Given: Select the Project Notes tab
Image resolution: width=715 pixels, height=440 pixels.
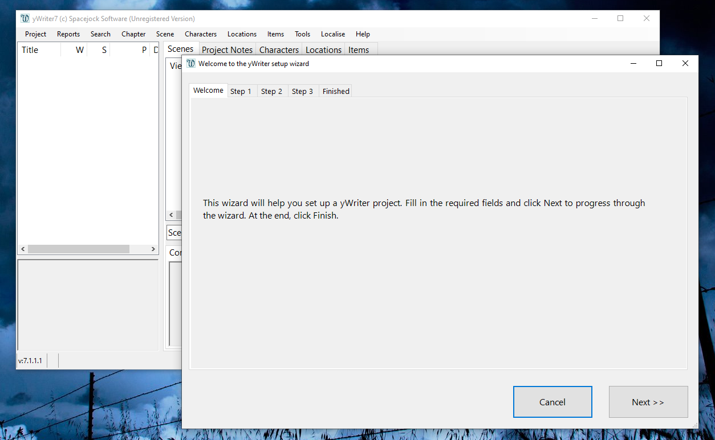Looking at the screenshot, I should [227, 50].
